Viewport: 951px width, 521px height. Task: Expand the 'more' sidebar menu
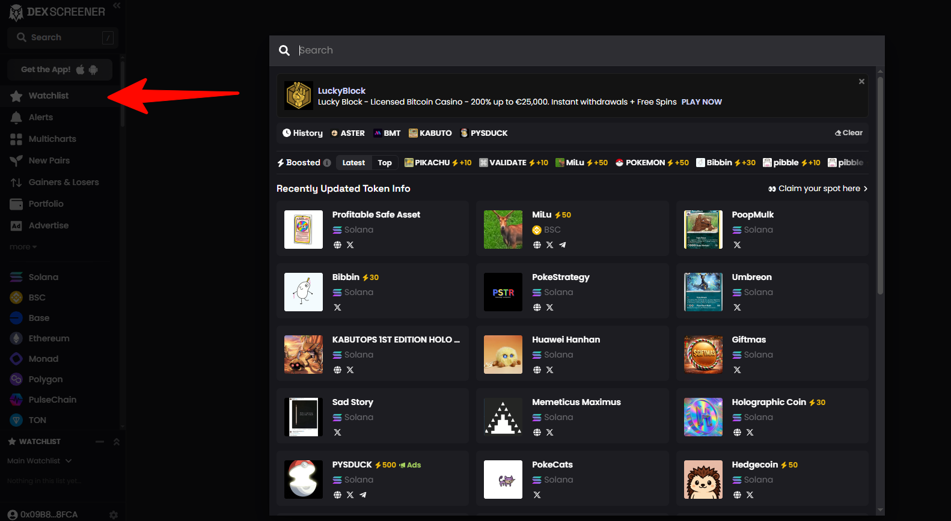pos(23,247)
